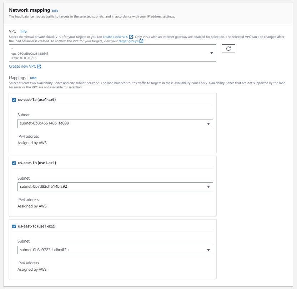Viewport: 297px width, 289px height.
Task: Expand subnet dropdown for us-east-1a
Action: click(115, 123)
